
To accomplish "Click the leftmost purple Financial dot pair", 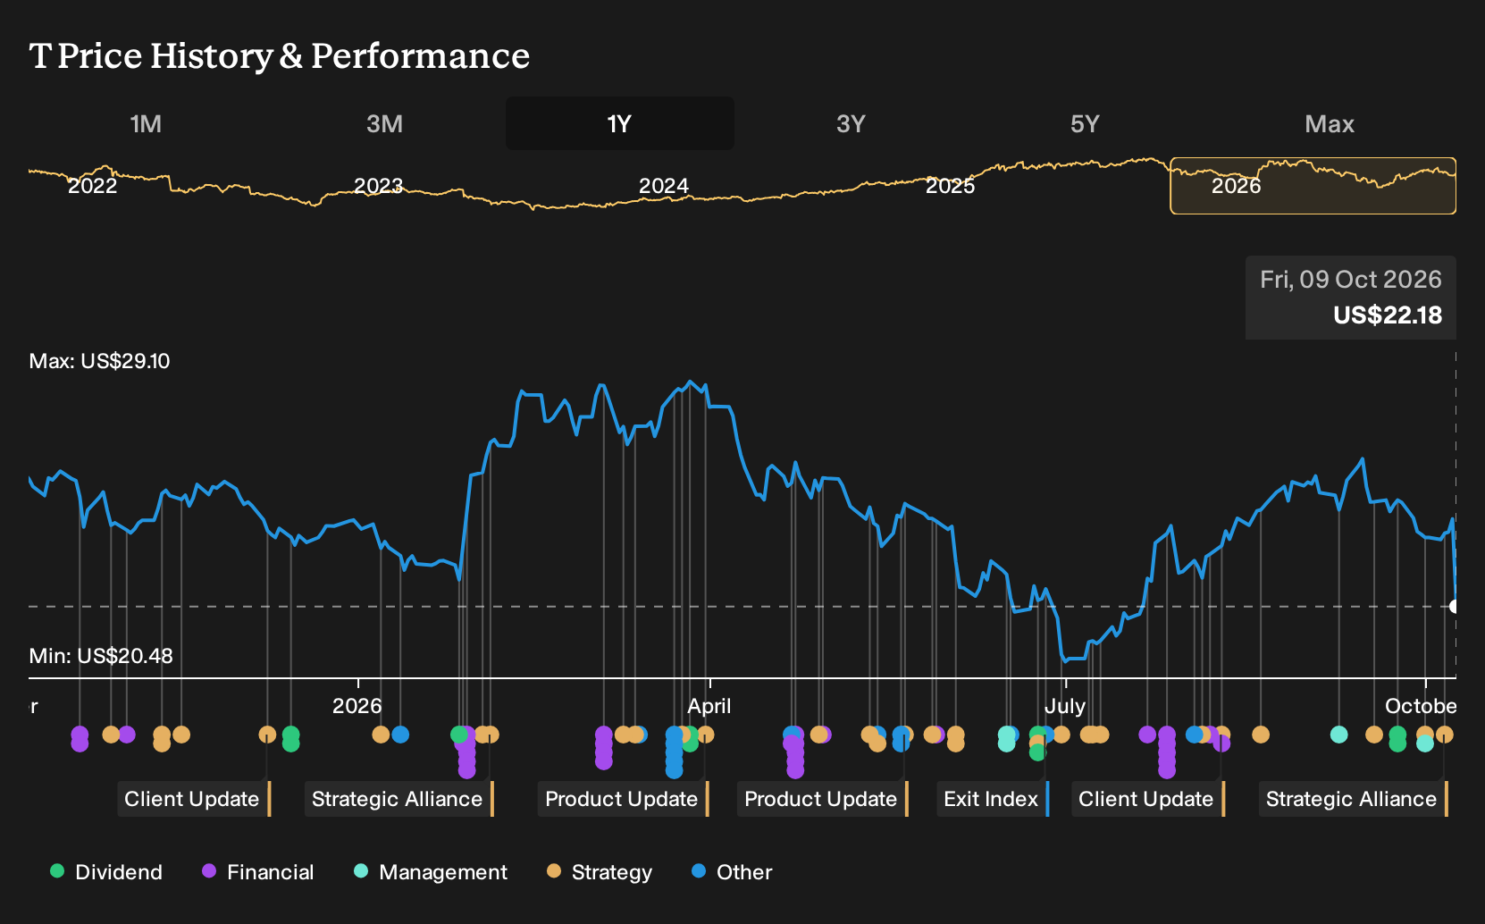I will pyautogui.click(x=80, y=739).
